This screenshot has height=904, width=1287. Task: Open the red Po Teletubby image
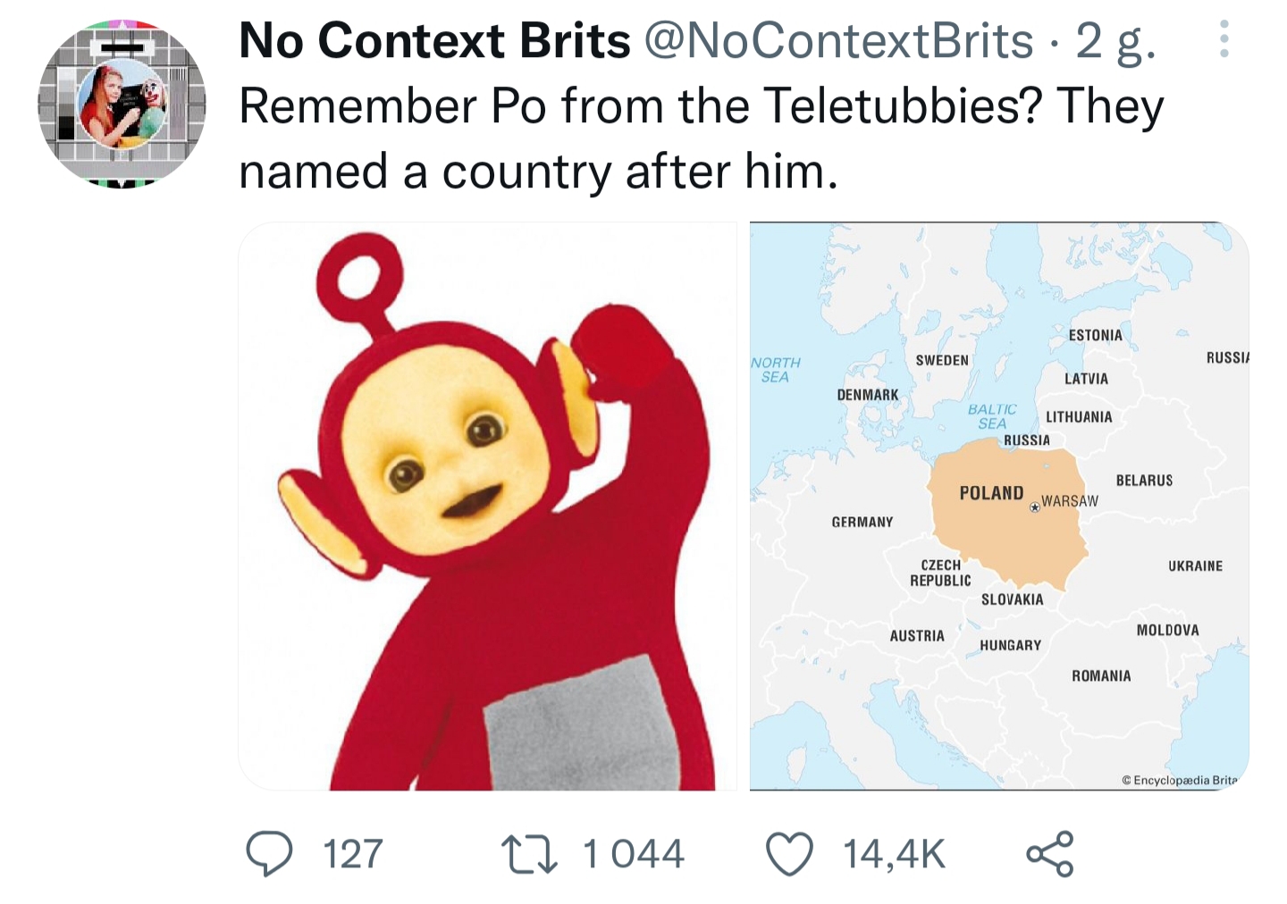[x=488, y=506]
